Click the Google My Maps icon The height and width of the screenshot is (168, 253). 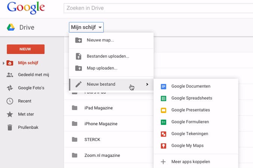coord(163,146)
